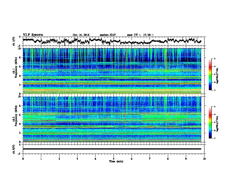
Task: Click inside the ch.2 spectrogram panel
Action: pos(112,119)
